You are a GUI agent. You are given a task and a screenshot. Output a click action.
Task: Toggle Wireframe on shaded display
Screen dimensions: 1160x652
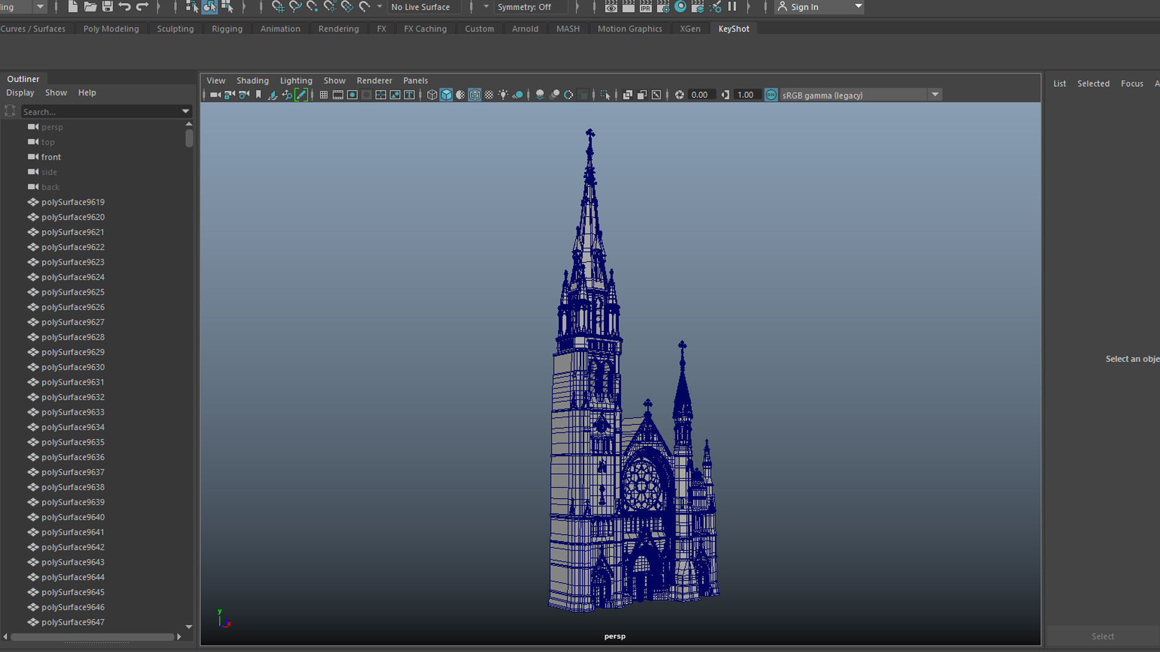click(x=475, y=95)
